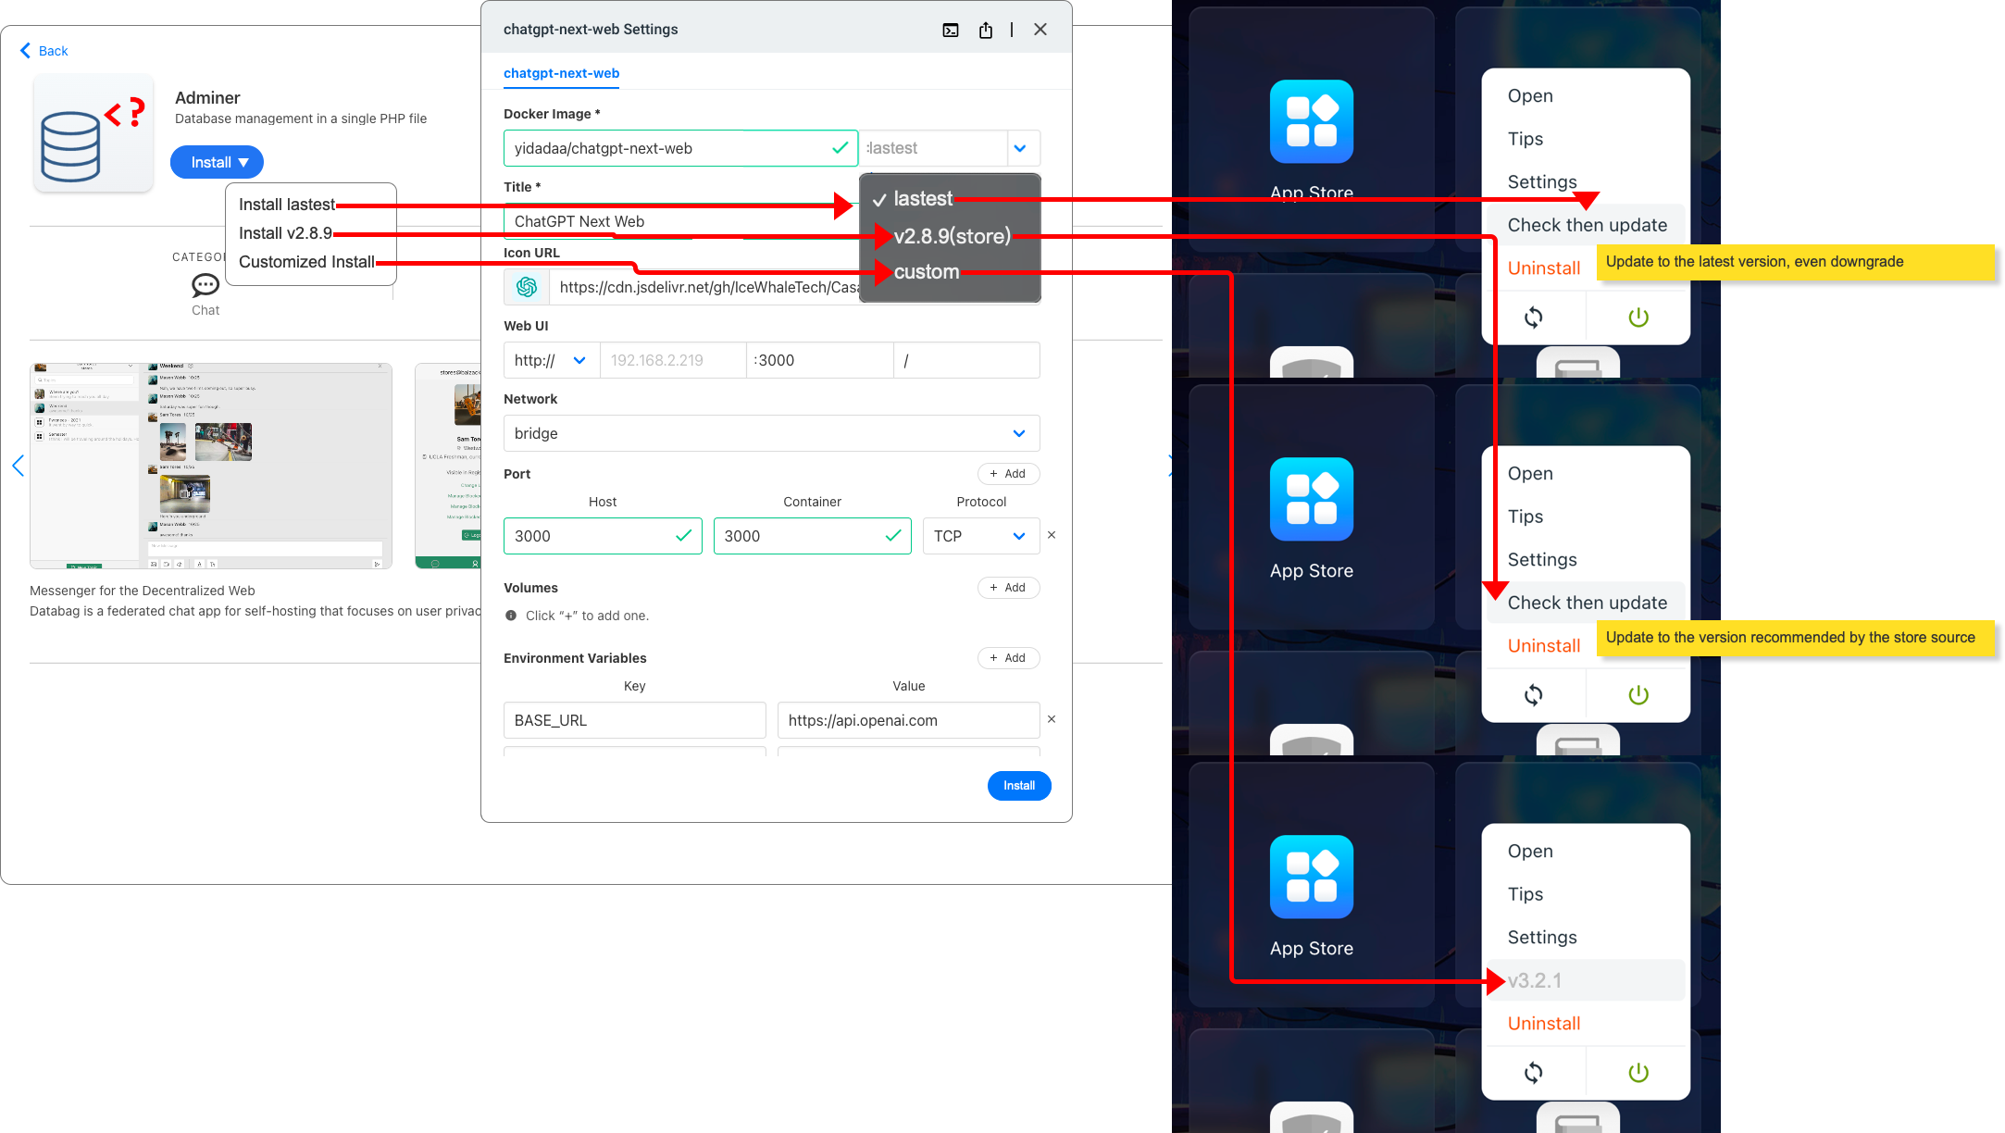Click the BASE_URL key input field
The height and width of the screenshot is (1133, 2005).
[x=634, y=719]
